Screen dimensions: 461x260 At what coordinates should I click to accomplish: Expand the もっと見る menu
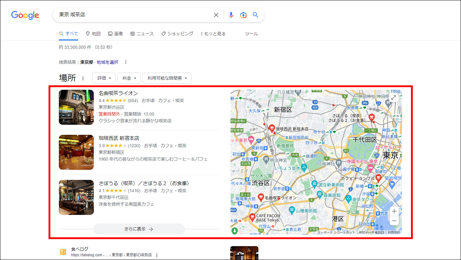[x=213, y=33]
